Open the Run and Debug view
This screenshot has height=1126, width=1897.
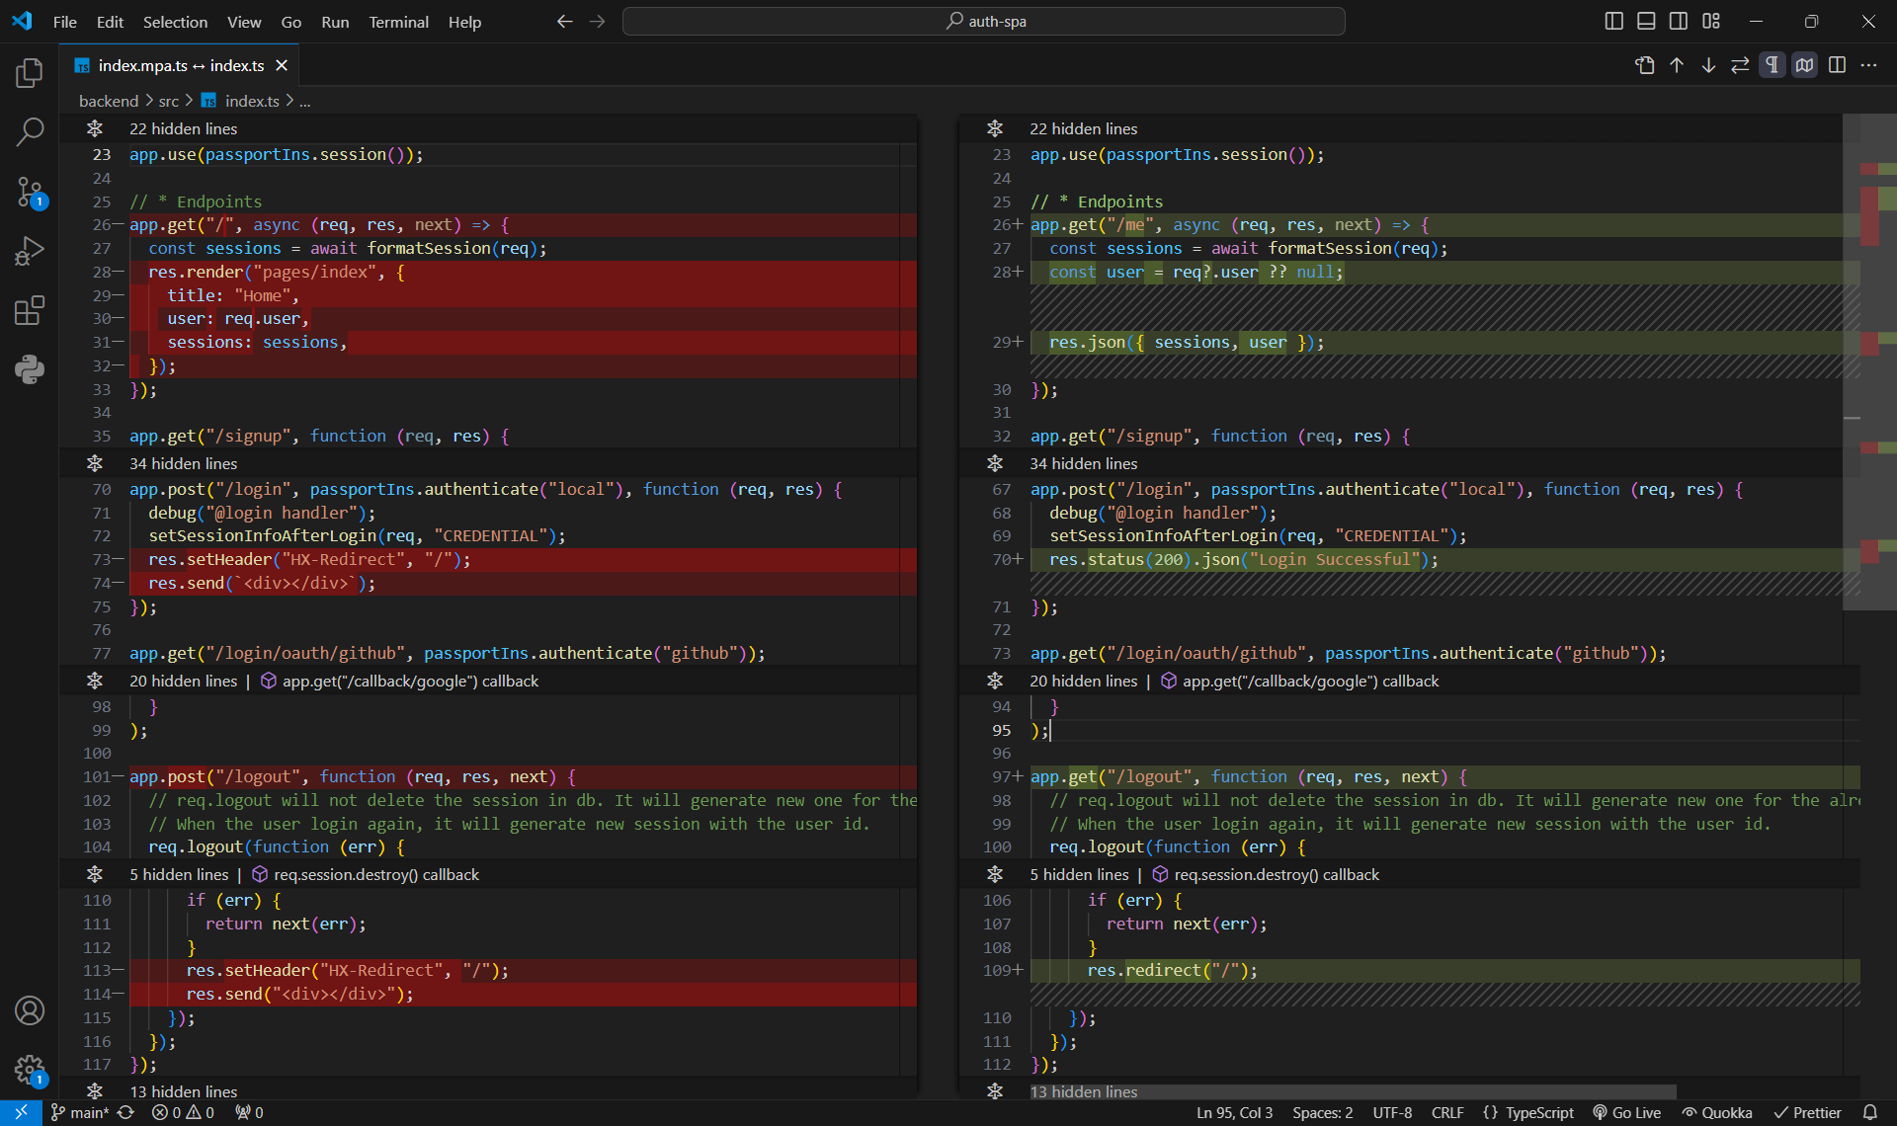(x=30, y=251)
